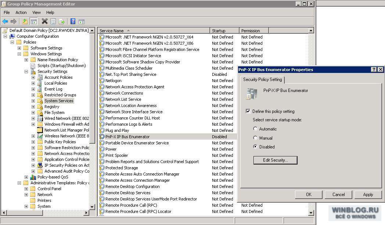
Task: Click the Account Policies icon
Action: tap(40, 77)
